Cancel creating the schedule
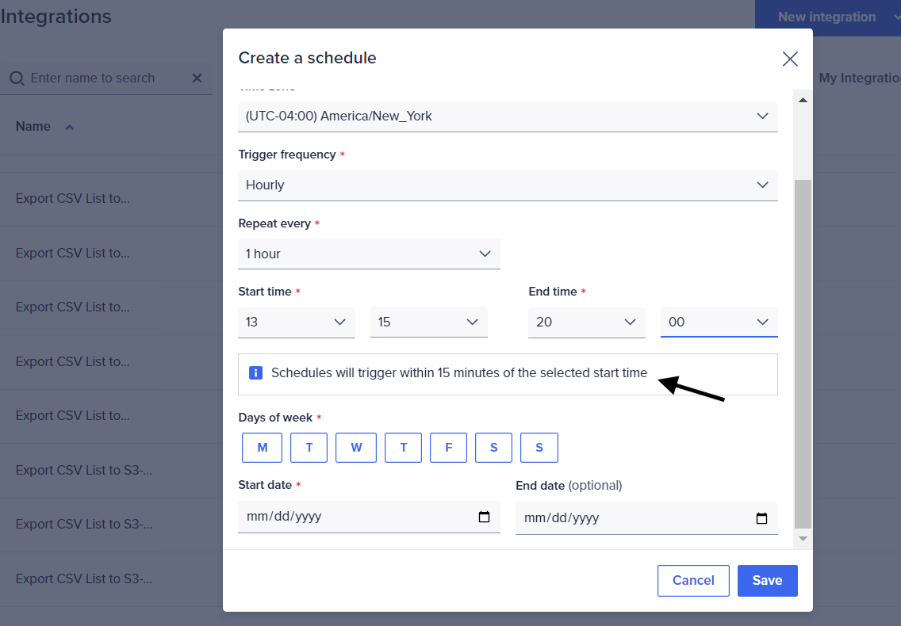This screenshot has width=901, height=626. tap(693, 580)
